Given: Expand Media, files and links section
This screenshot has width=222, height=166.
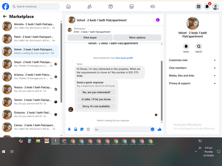Looking at the screenshot, I should 192,76.
